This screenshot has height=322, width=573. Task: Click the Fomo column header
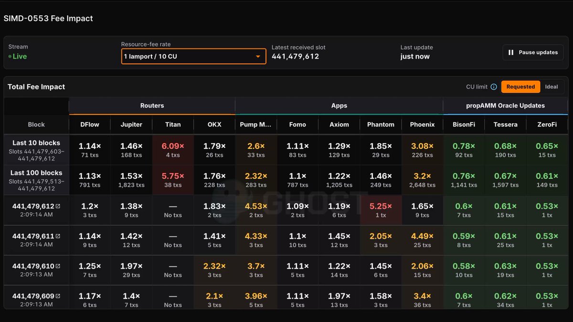297,124
